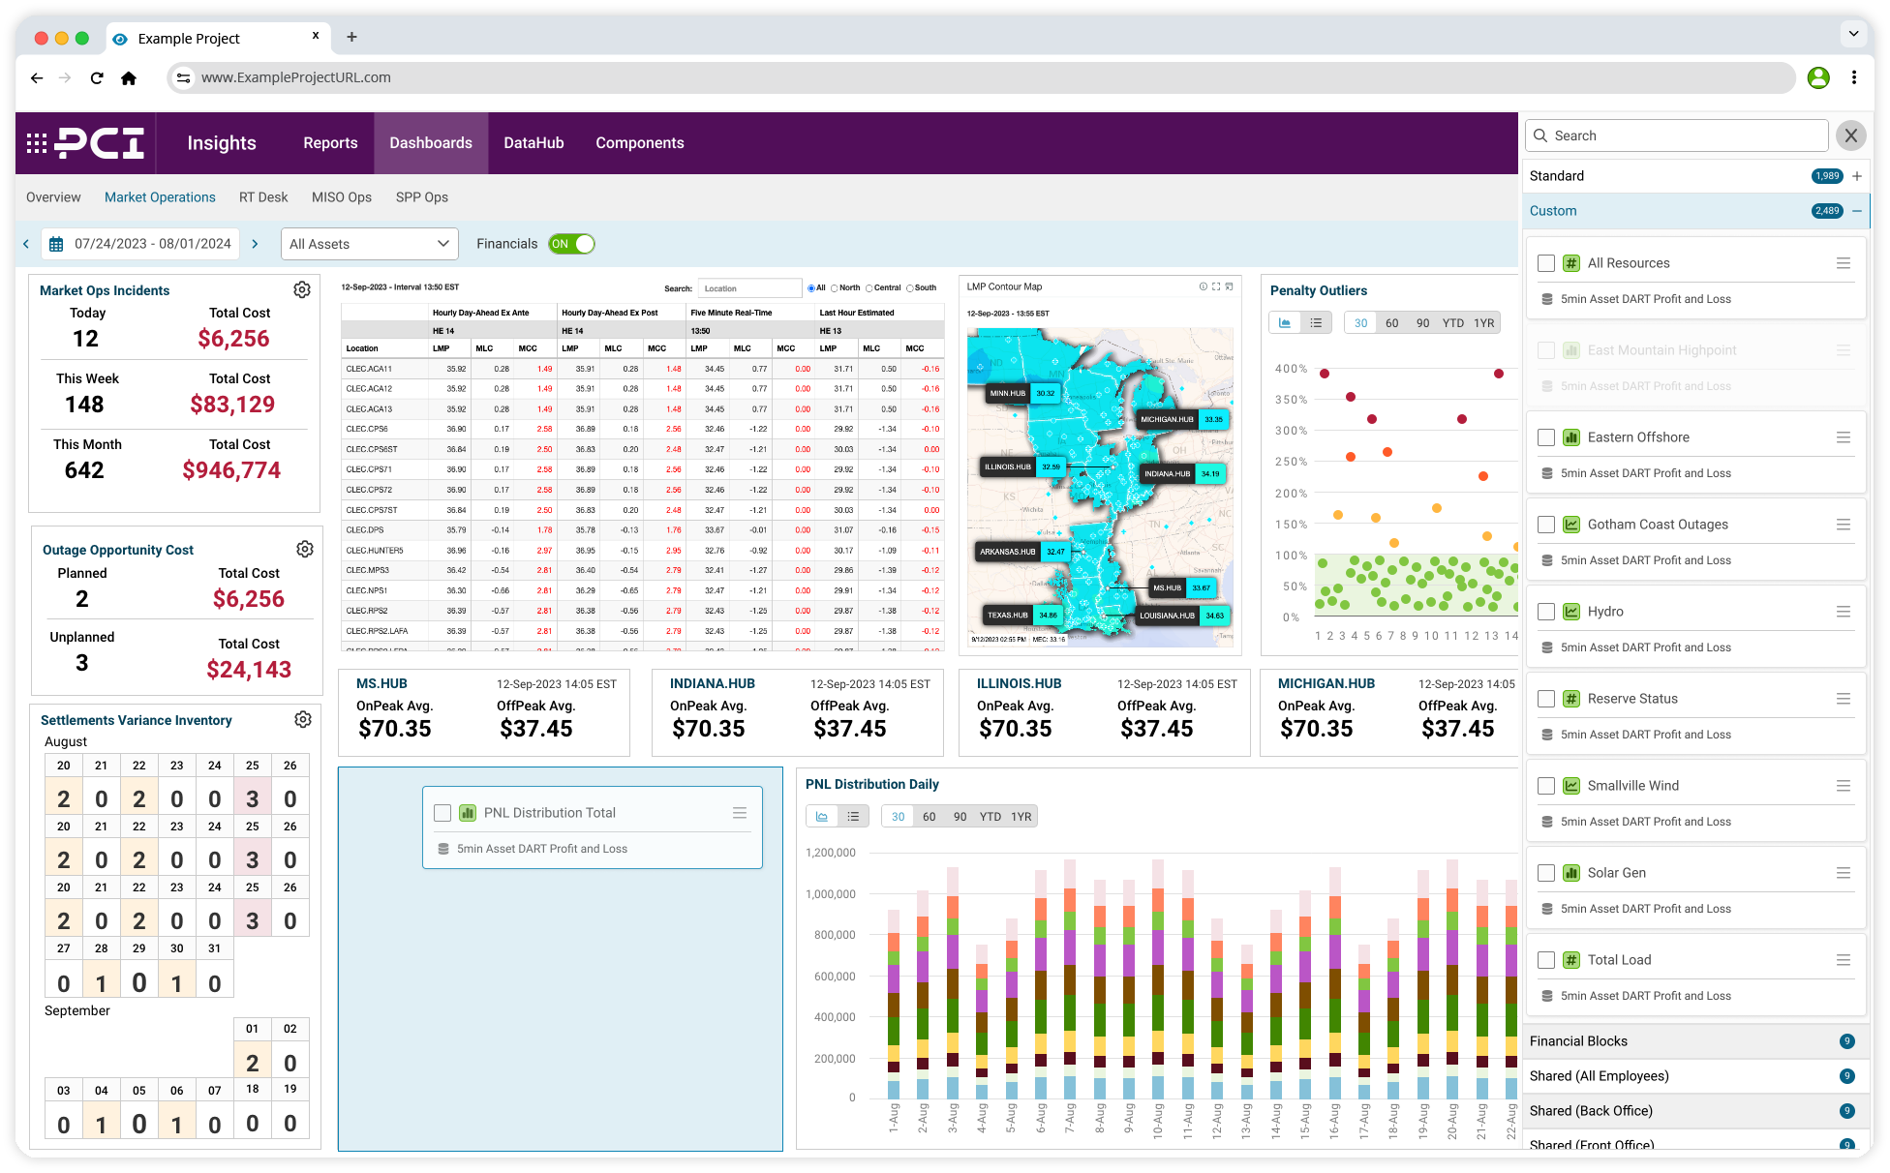Screen dimensions: 1890x1173
Task: Open the All Assets dropdown
Action: point(369,244)
